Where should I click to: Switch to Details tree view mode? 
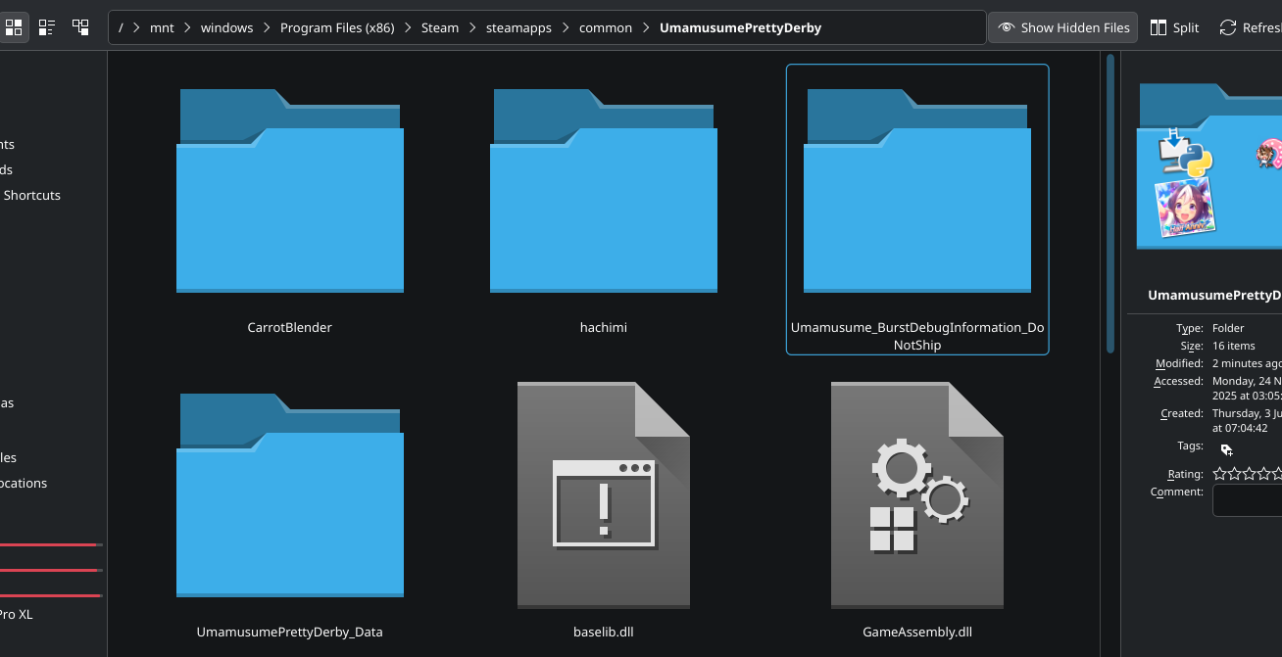tap(80, 27)
